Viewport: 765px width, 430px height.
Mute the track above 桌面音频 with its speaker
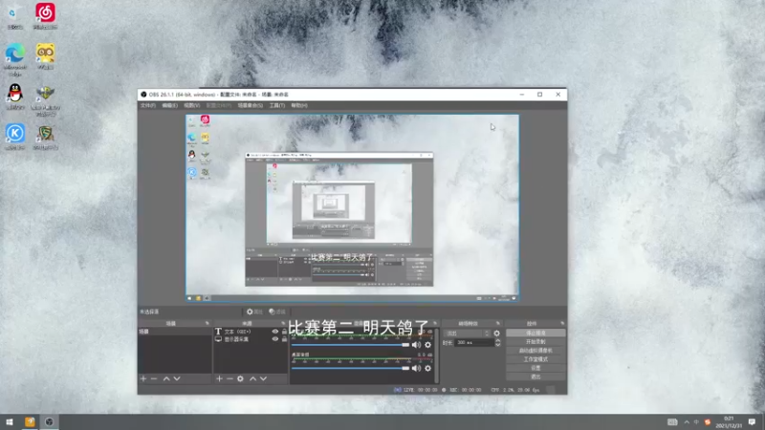pyautogui.click(x=416, y=345)
